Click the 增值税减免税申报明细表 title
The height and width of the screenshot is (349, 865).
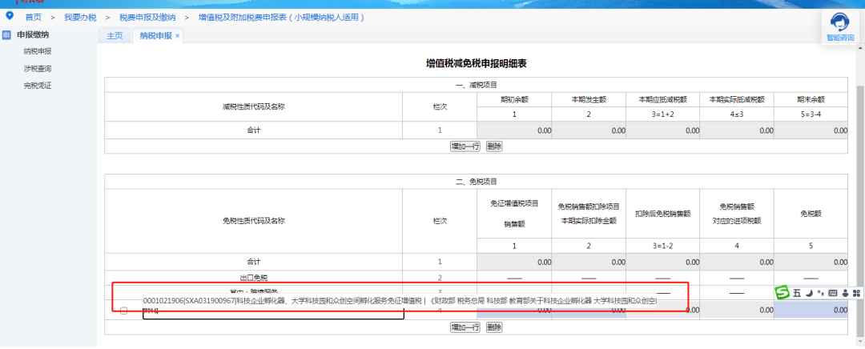point(476,64)
